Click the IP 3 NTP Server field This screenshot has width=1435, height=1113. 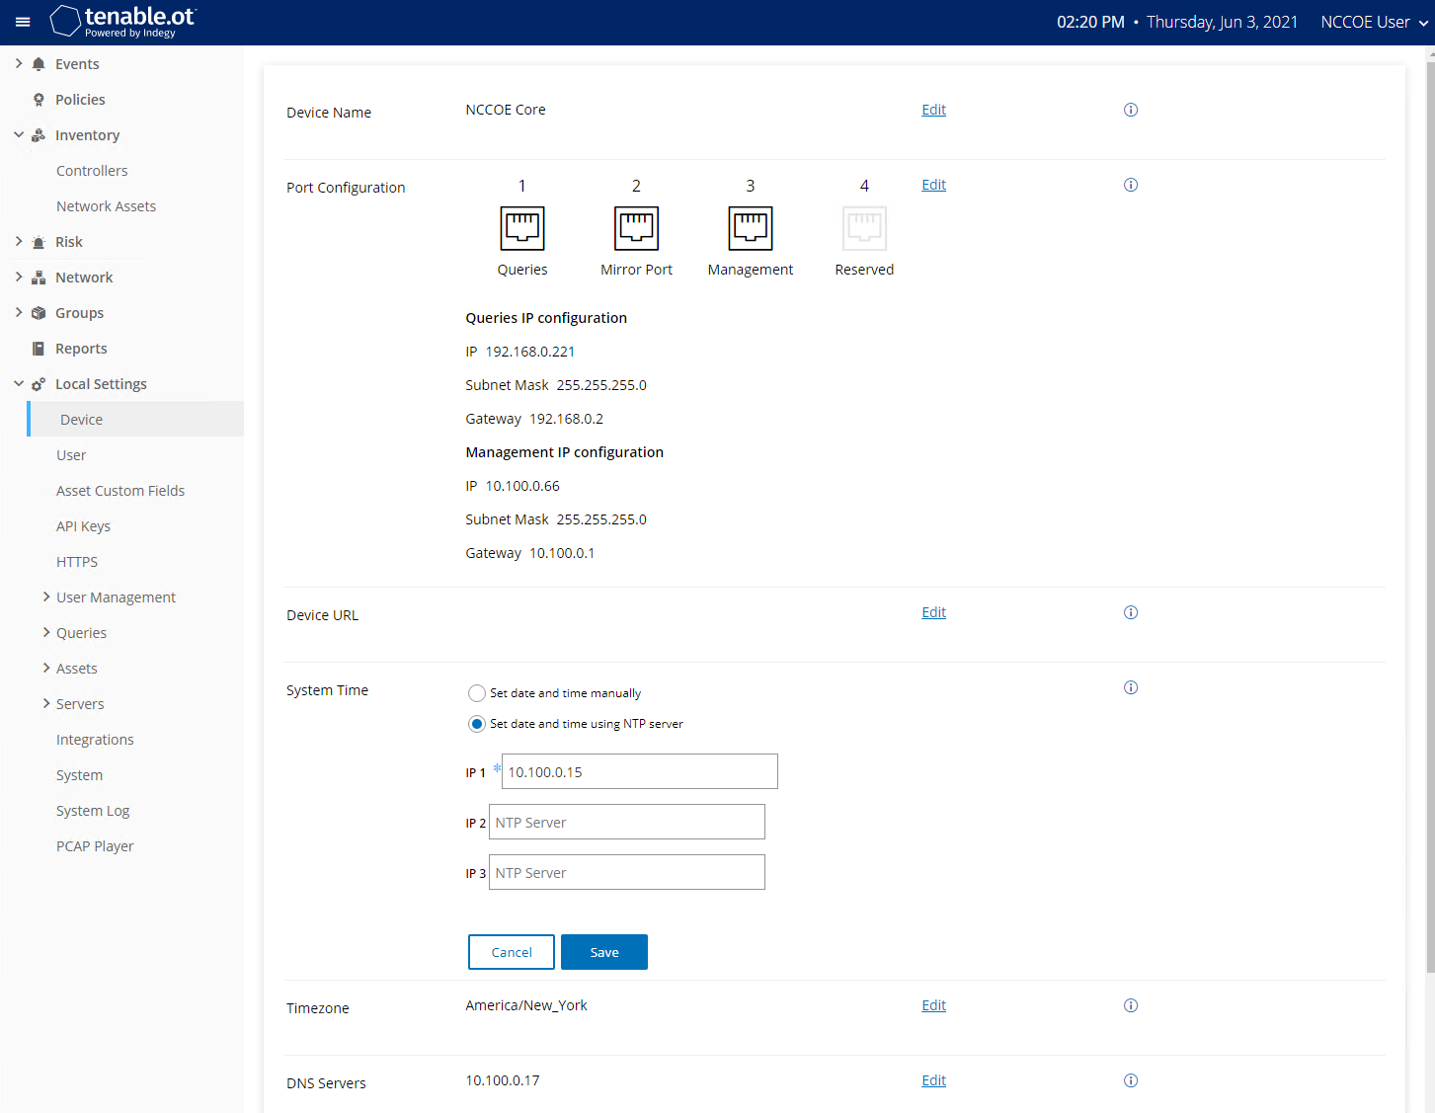[627, 872]
